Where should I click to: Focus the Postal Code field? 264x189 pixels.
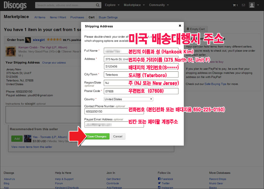141,91
